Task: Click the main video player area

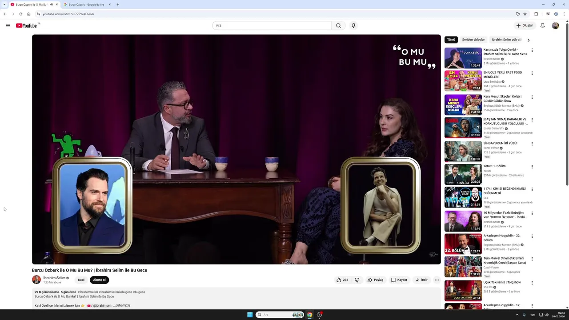Action: pos(236,149)
